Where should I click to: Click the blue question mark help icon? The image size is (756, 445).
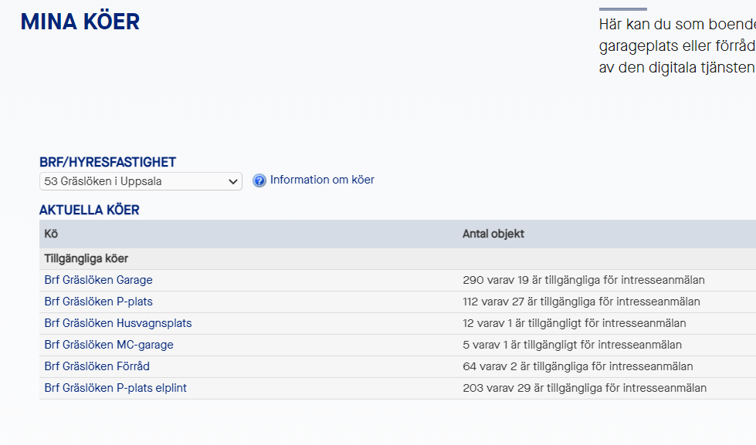coord(259,181)
